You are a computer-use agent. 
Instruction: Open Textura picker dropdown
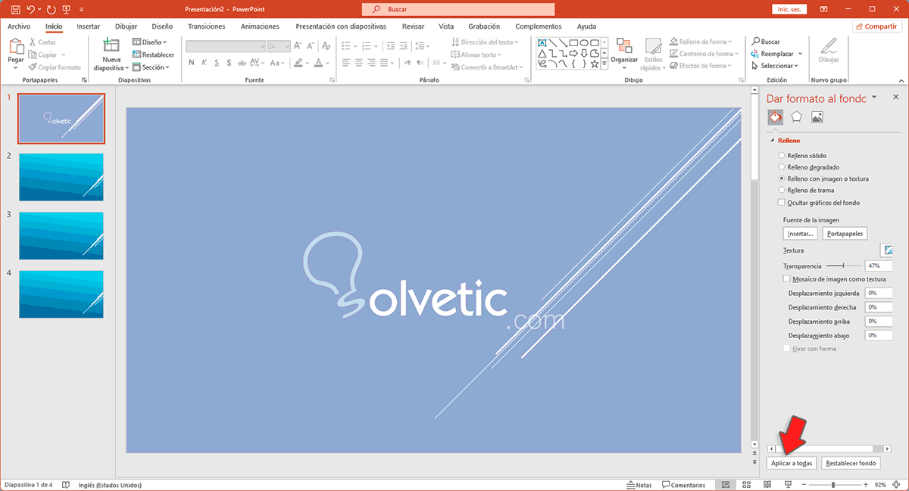point(886,250)
